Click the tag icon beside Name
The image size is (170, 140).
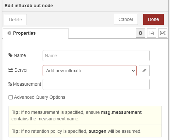point(10,55)
